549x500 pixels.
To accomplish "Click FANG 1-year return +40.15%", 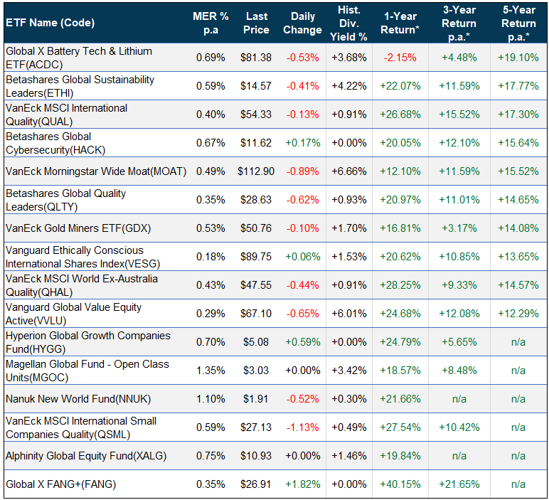I will click(400, 484).
